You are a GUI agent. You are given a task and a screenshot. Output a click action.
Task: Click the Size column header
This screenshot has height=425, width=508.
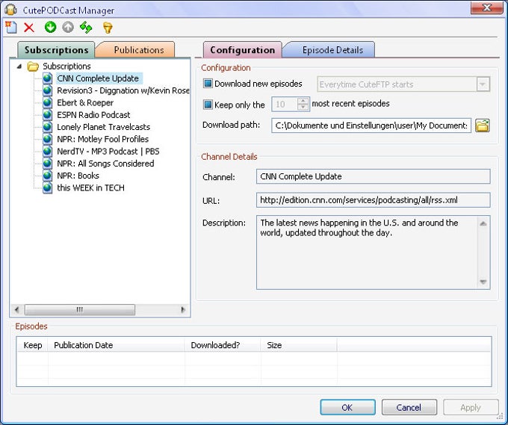coord(299,345)
